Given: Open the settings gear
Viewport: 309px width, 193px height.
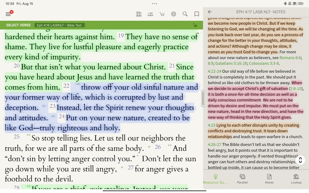Looking at the screenshot, I should (x=174, y=14).
